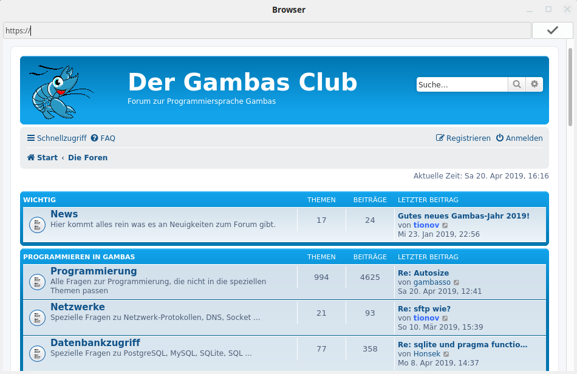Click the Datenbankzugriff forum status icon
Image resolution: width=577 pixels, height=374 pixels.
pos(37,353)
